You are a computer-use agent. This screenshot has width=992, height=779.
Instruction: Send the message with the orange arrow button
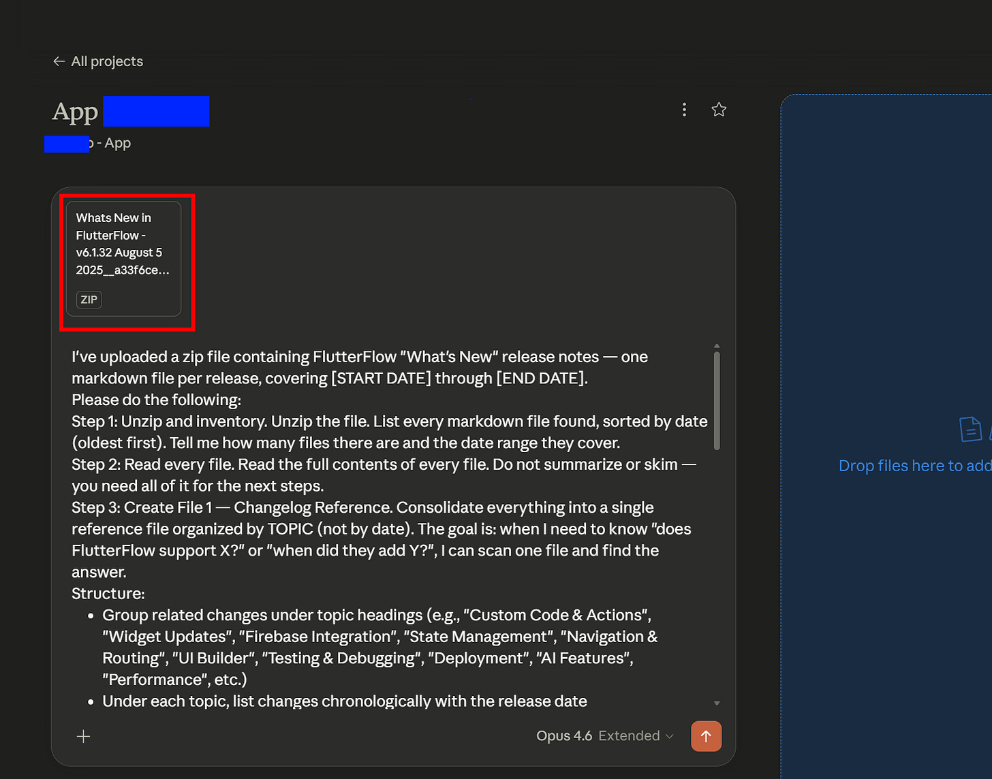pyautogui.click(x=706, y=736)
